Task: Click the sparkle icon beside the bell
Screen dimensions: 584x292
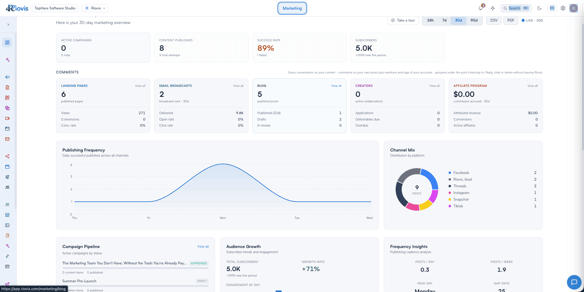Action: click(493, 8)
